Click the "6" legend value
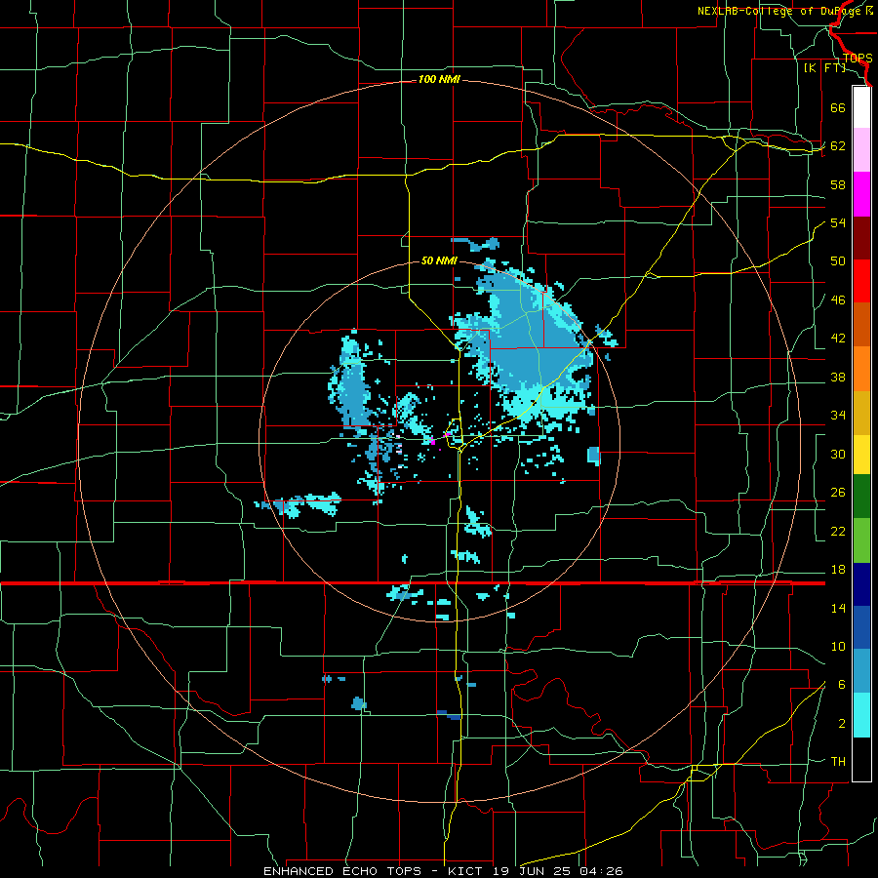 click(841, 685)
